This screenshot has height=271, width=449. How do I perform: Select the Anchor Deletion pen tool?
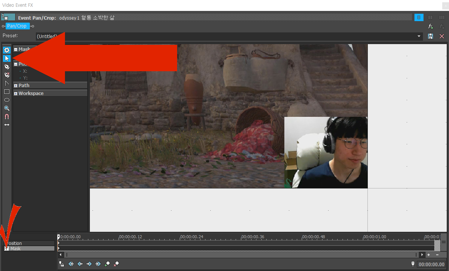pos(6,75)
